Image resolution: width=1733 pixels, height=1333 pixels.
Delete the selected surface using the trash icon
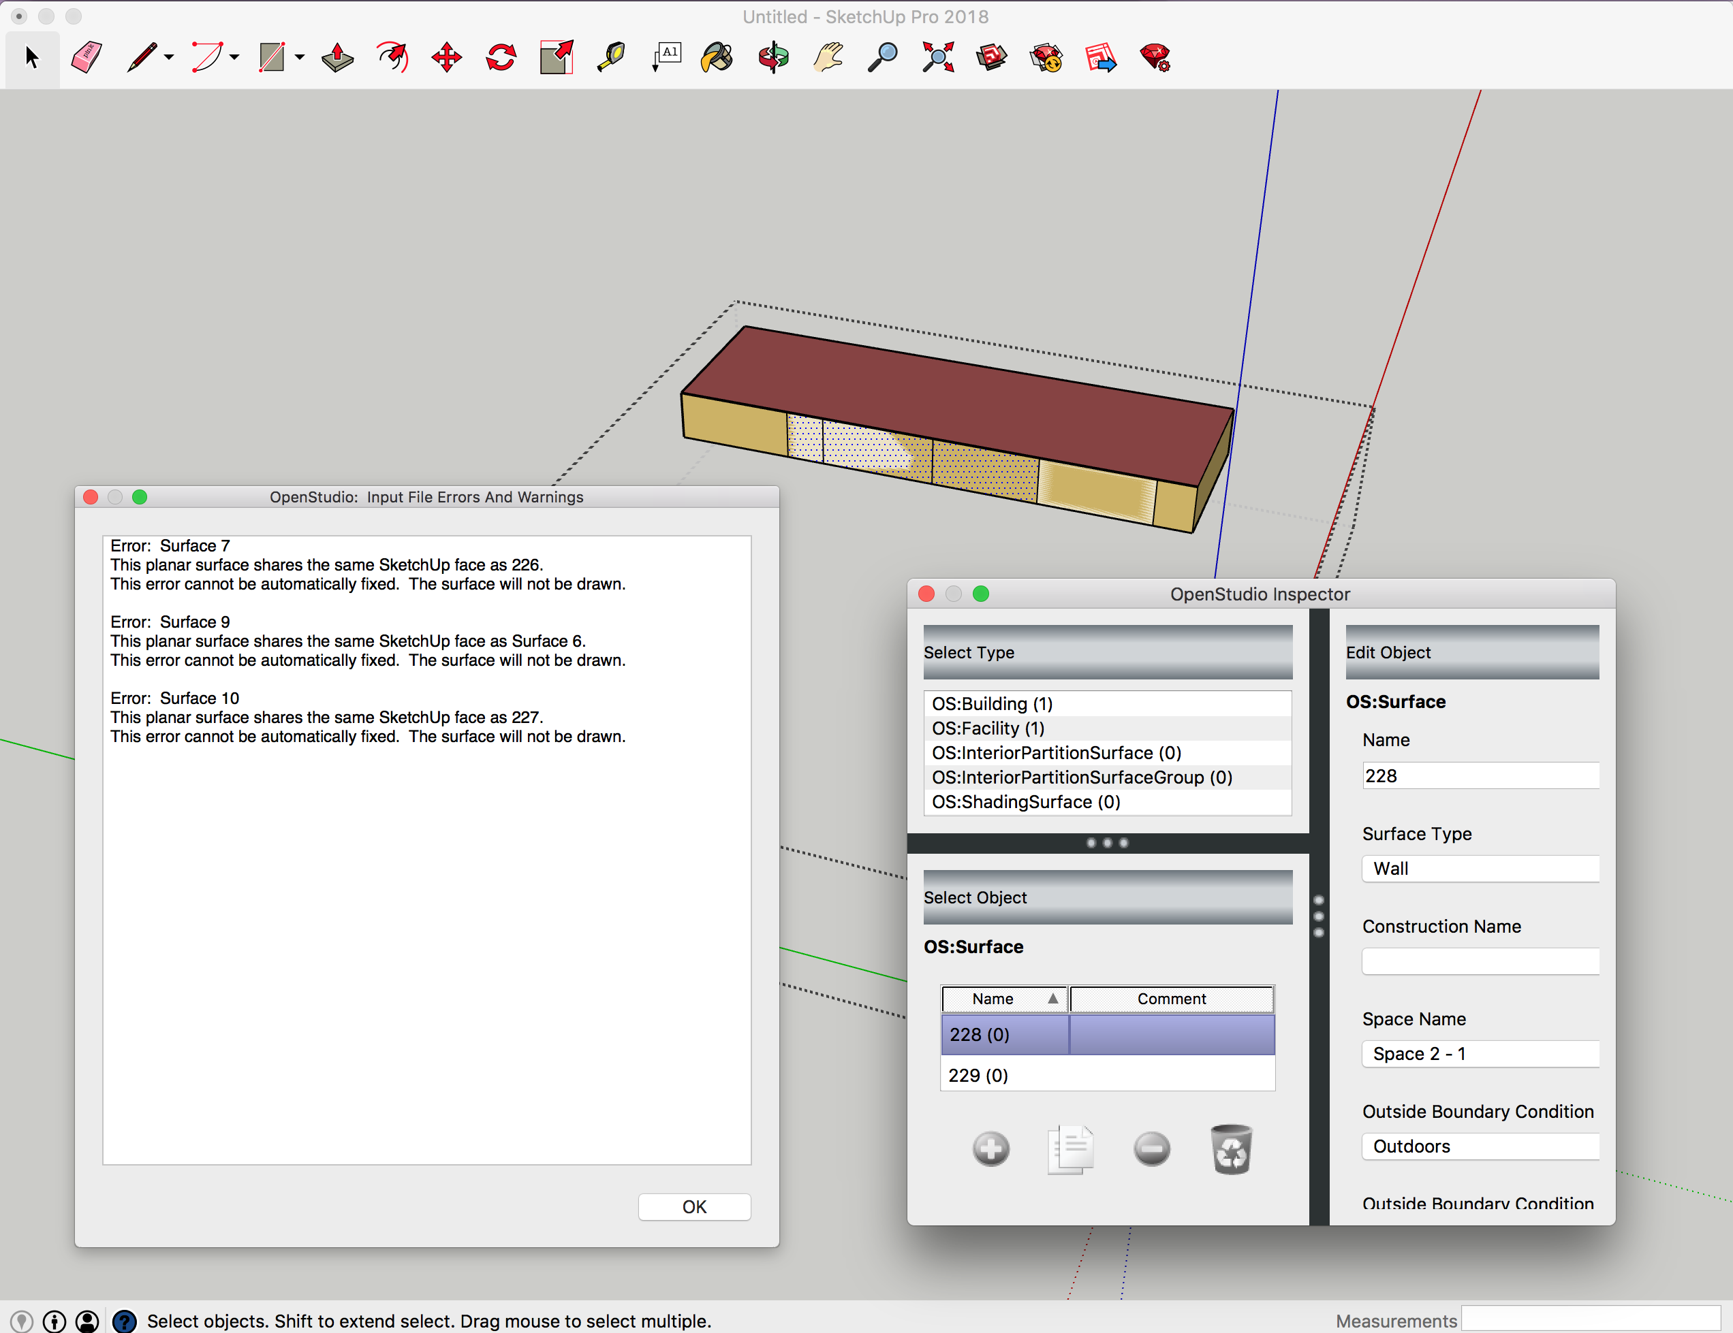pyautogui.click(x=1231, y=1149)
